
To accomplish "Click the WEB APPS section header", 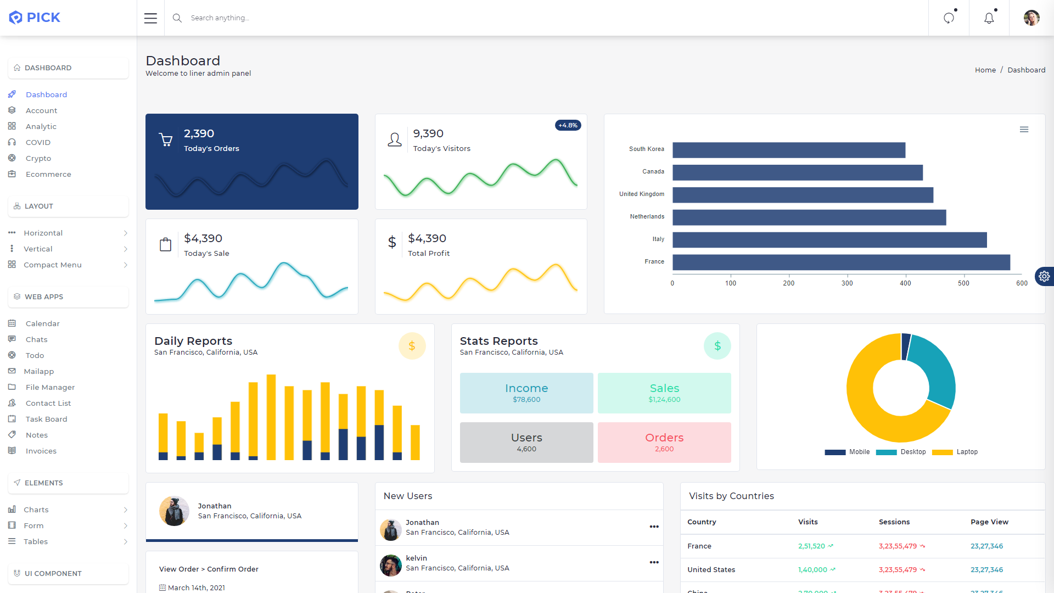I will tap(68, 297).
